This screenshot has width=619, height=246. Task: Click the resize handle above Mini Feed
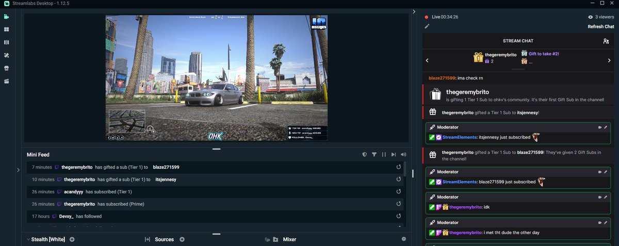pos(216,149)
